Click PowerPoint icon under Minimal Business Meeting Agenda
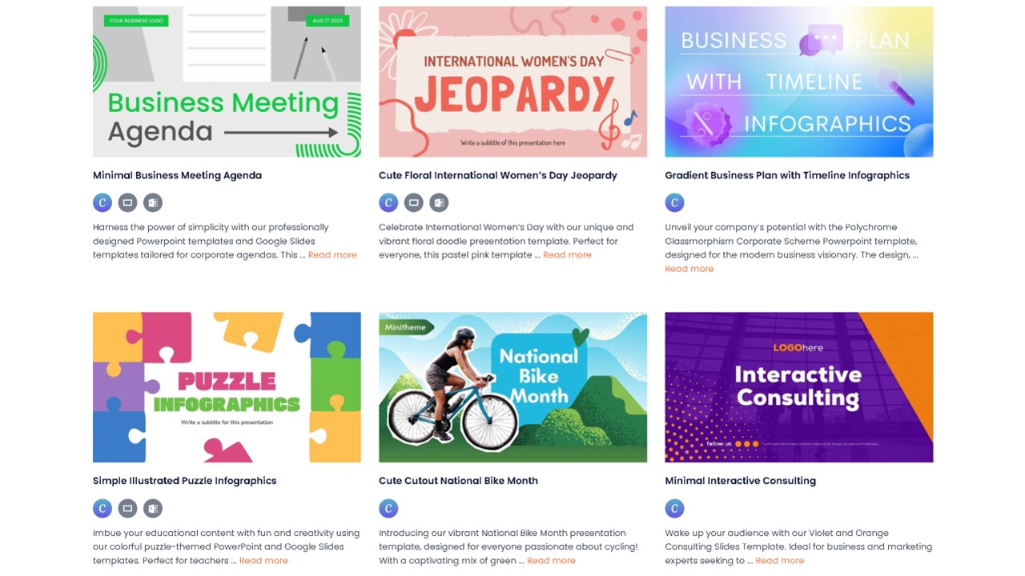 153,202
